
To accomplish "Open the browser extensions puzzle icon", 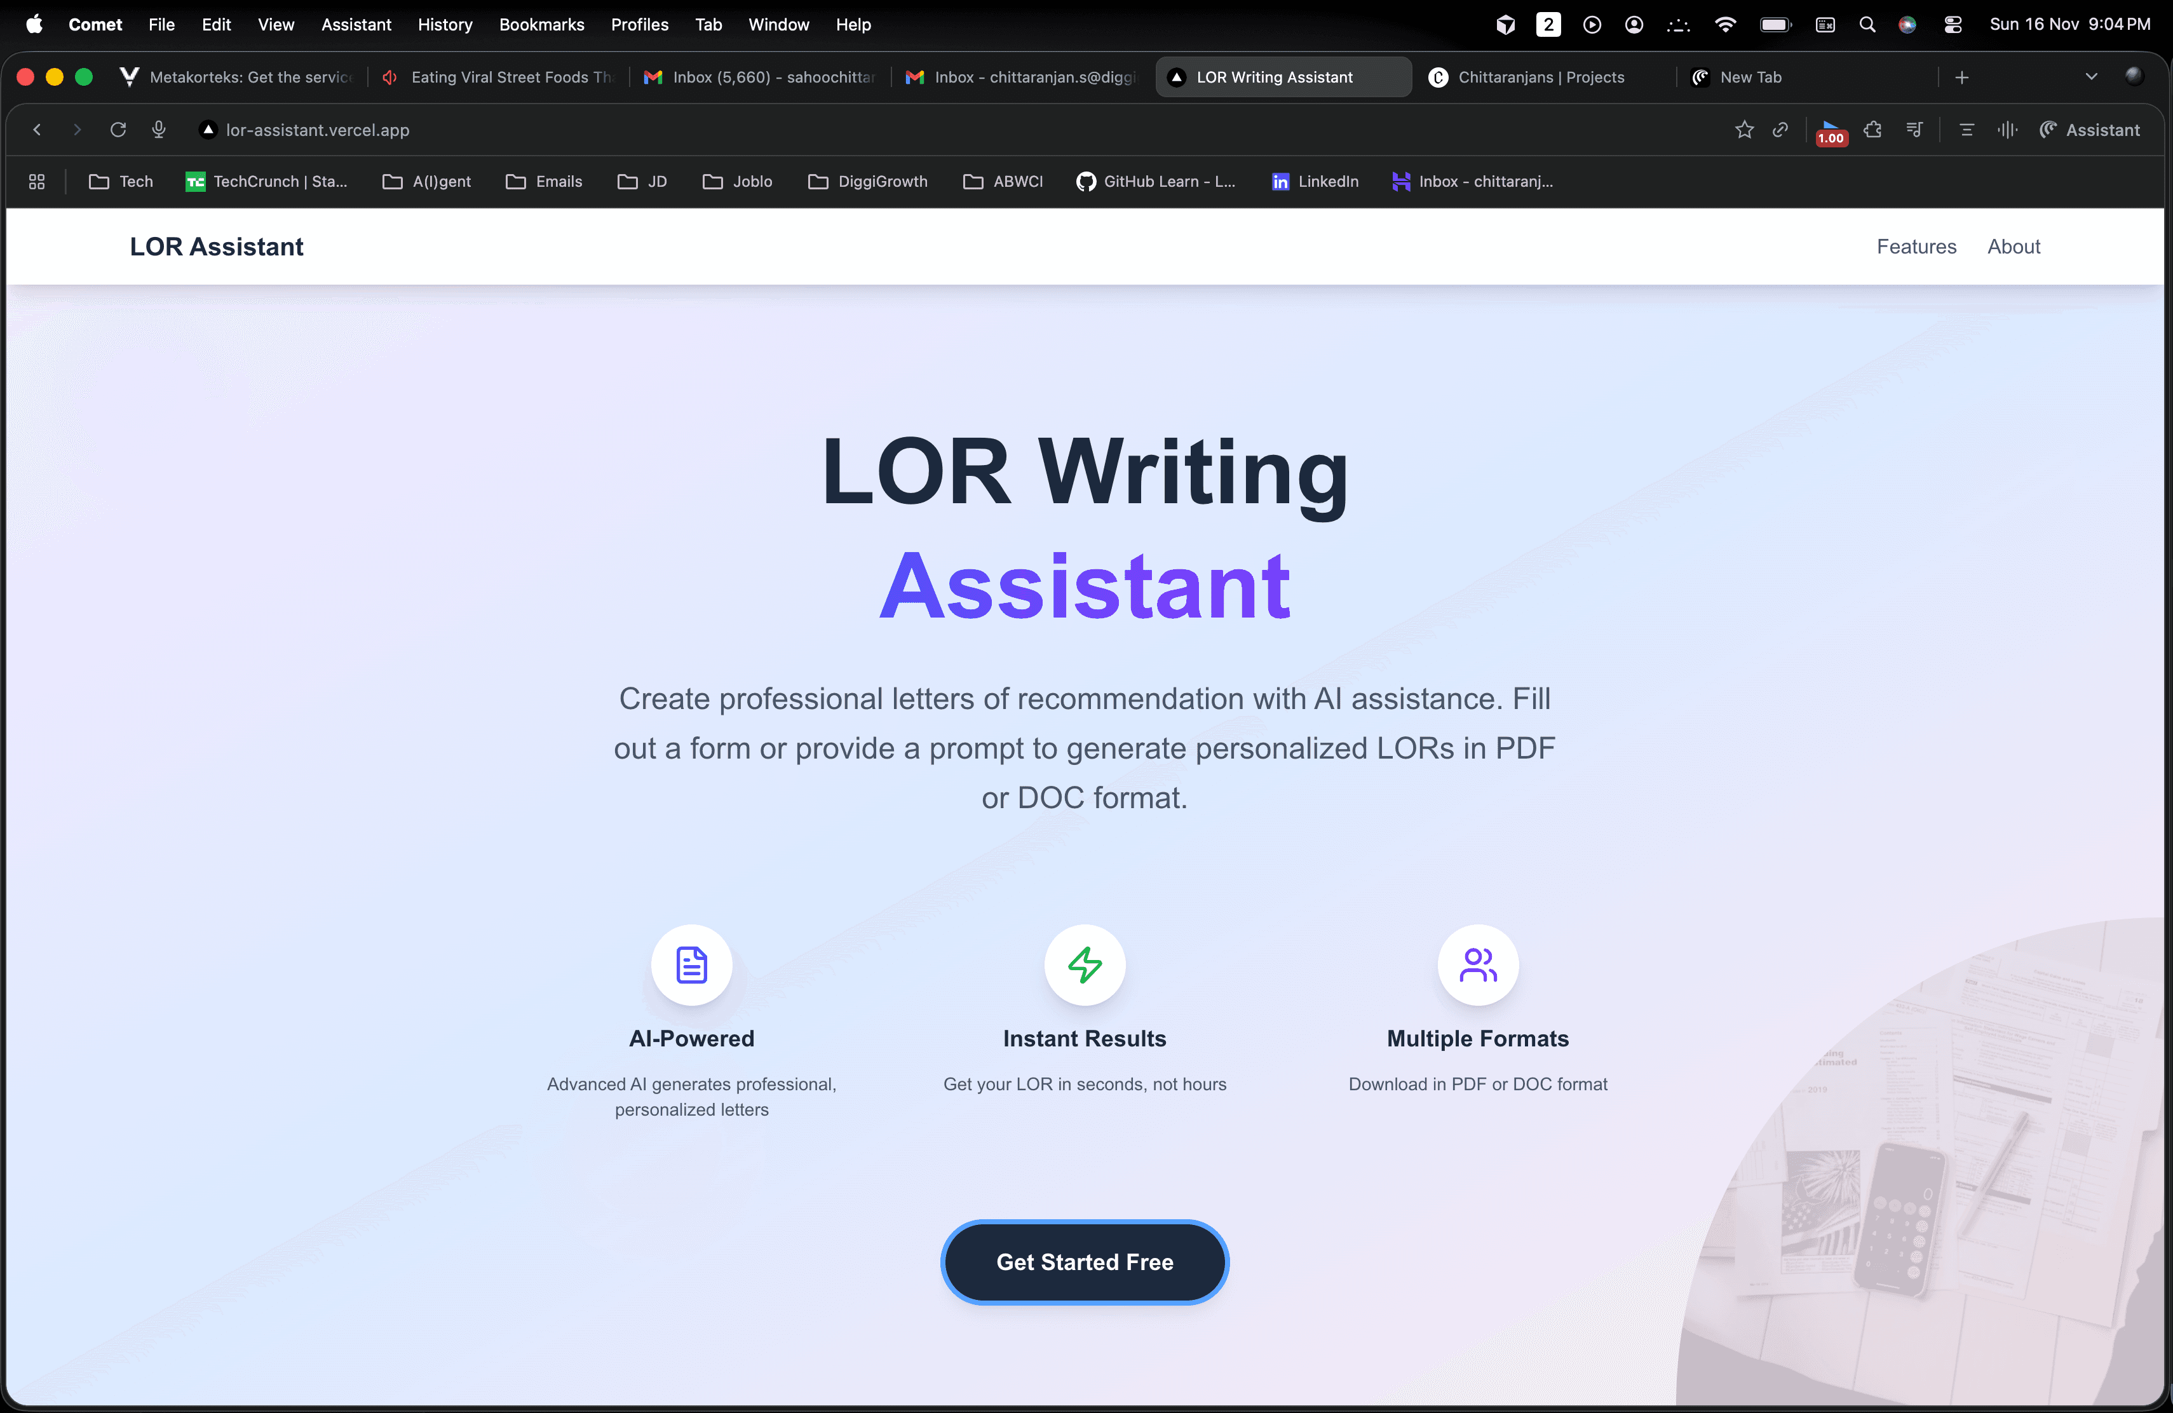I will [1872, 130].
